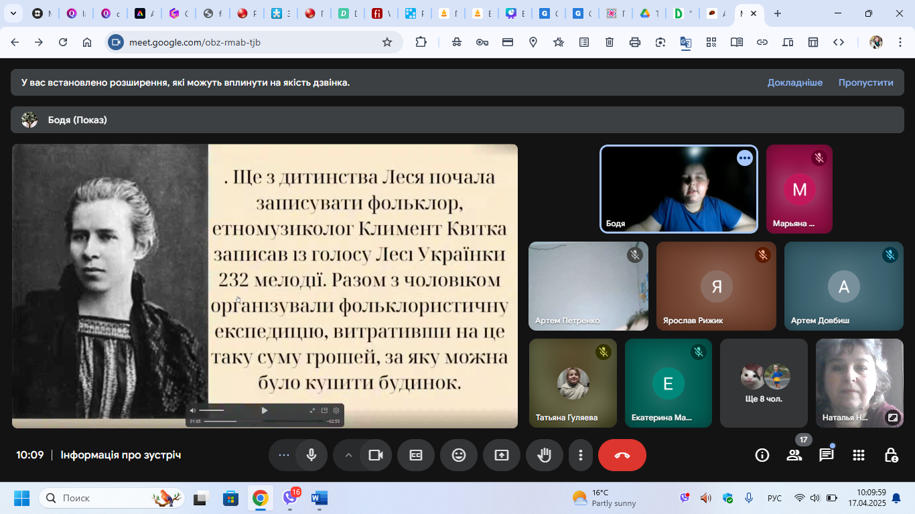Open Word from the taskbar

(x=319, y=498)
